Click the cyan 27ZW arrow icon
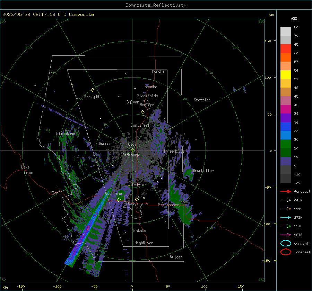Image resolution: width=312 pixels, height=291 pixels. coord(286,218)
